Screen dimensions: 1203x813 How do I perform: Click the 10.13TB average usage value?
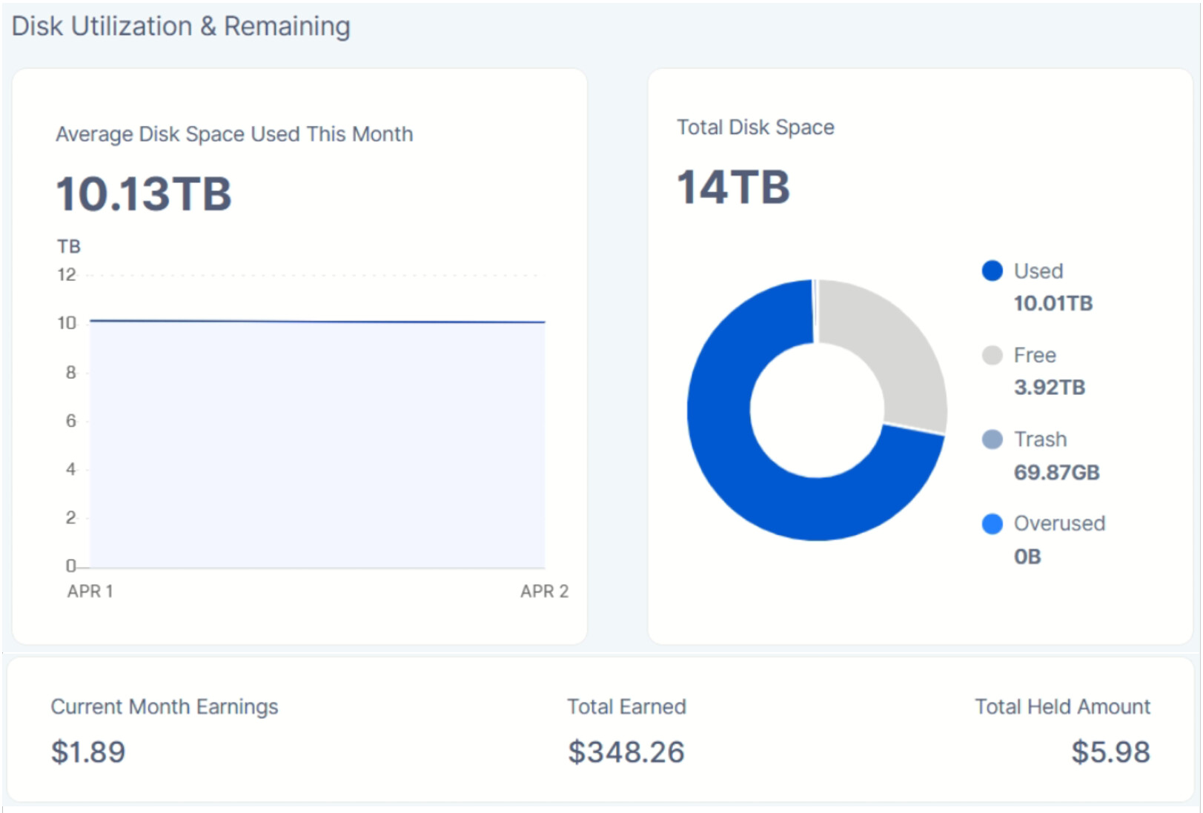144,194
